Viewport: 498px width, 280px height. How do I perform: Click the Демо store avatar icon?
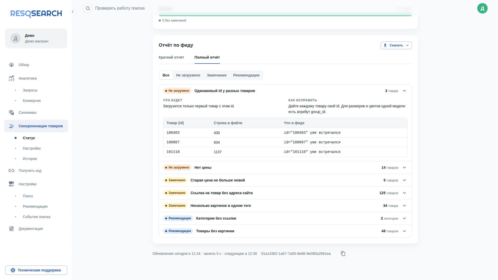coord(16,38)
